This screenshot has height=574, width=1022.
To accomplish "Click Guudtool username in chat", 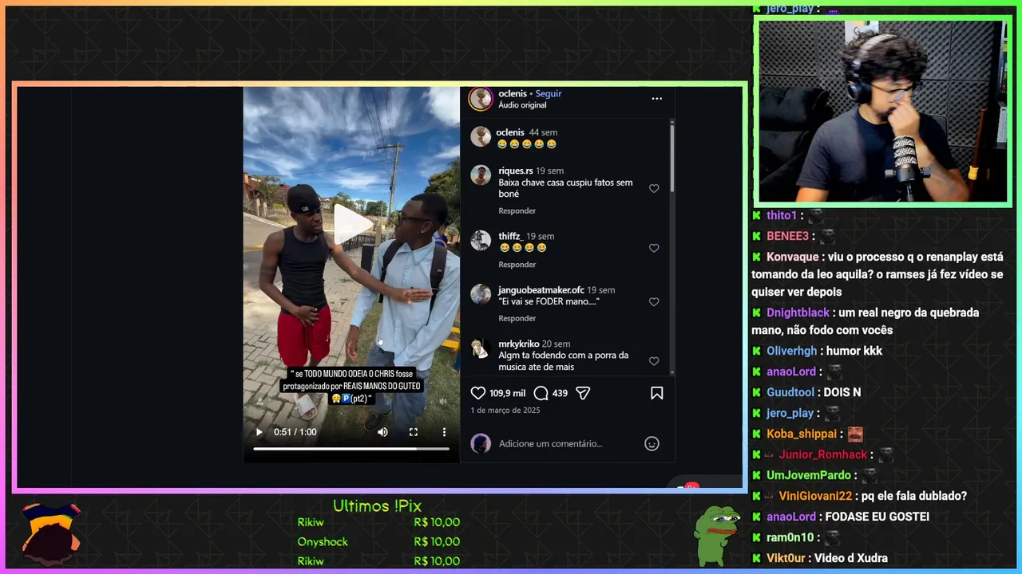I will [x=790, y=392].
